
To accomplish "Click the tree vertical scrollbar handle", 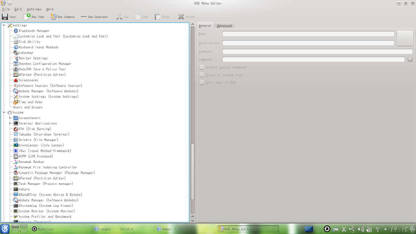I will pyautogui.click(x=192, y=172).
